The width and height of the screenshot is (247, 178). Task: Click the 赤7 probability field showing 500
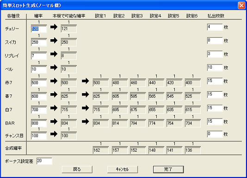coord(39,83)
